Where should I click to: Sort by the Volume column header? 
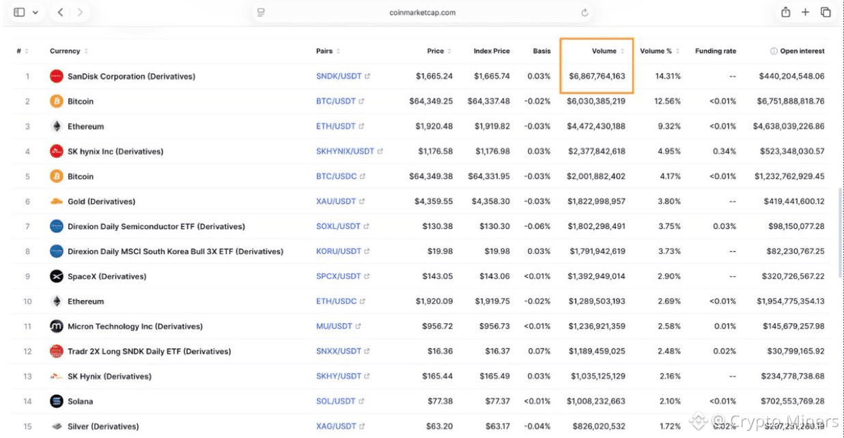608,51
